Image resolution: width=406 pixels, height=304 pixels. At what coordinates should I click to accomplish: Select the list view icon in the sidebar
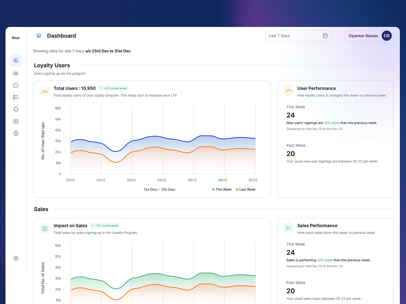tap(16, 97)
